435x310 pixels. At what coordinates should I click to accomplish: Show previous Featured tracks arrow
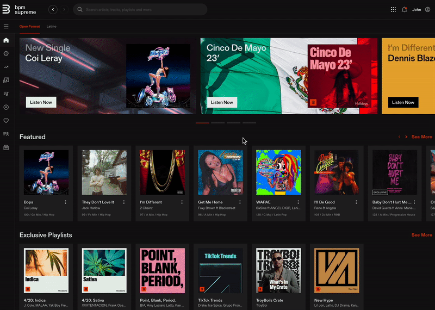399,137
